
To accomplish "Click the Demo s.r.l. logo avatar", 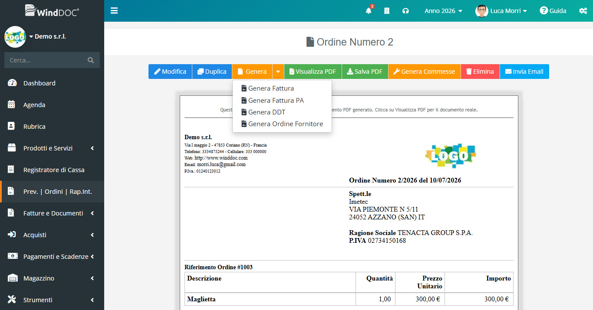I will [15, 37].
